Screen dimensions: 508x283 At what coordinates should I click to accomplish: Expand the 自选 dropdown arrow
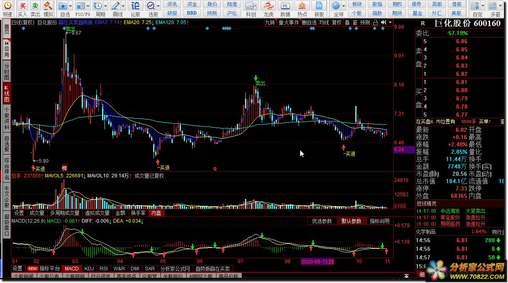click(x=71, y=6)
